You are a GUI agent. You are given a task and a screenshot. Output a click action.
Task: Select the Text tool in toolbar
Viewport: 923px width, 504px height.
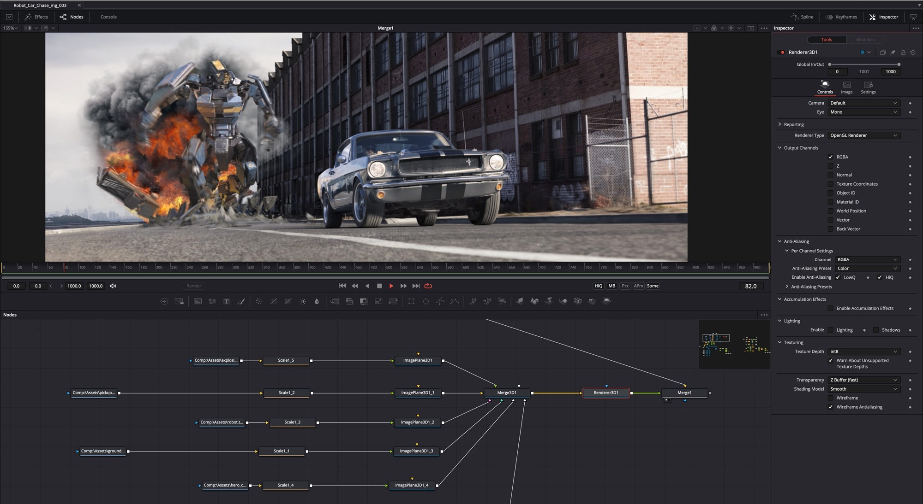pyautogui.click(x=227, y=301)
